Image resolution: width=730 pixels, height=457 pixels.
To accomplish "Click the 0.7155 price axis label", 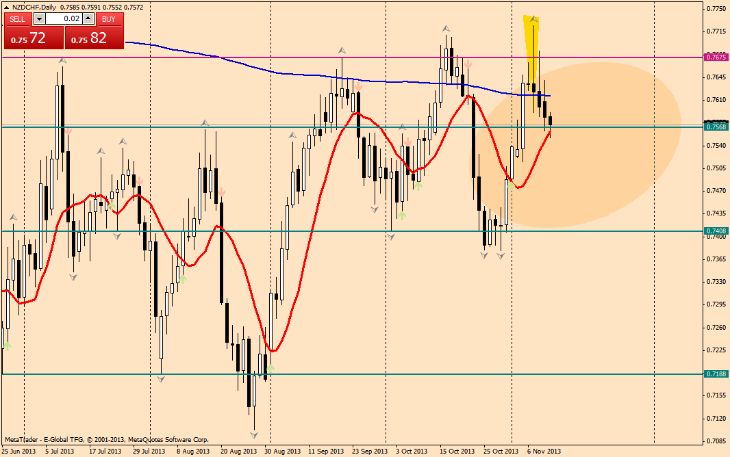I will click(716, 395).
